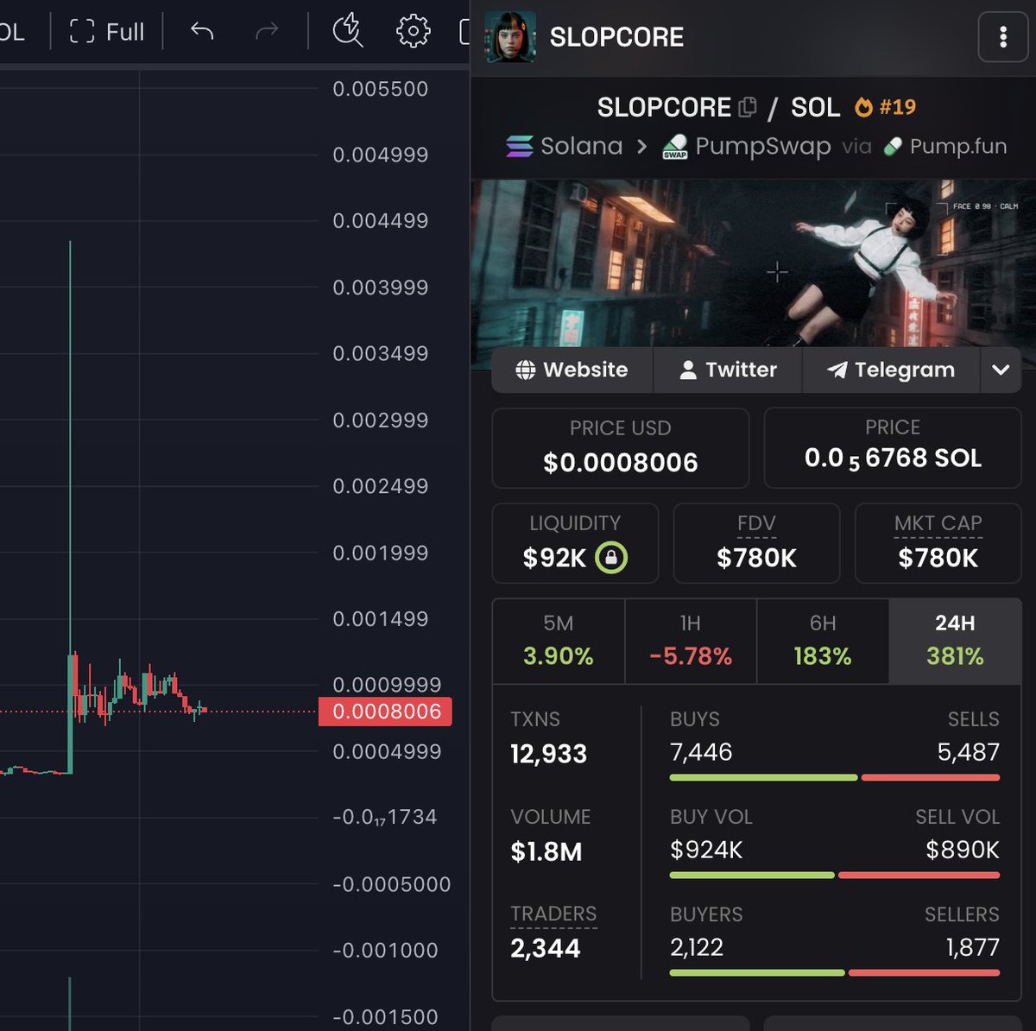Screen dimensions: 1036x1031
Task: Select the 24H timeframe tab
Action: pyautogui.click(x=955, y=641)
